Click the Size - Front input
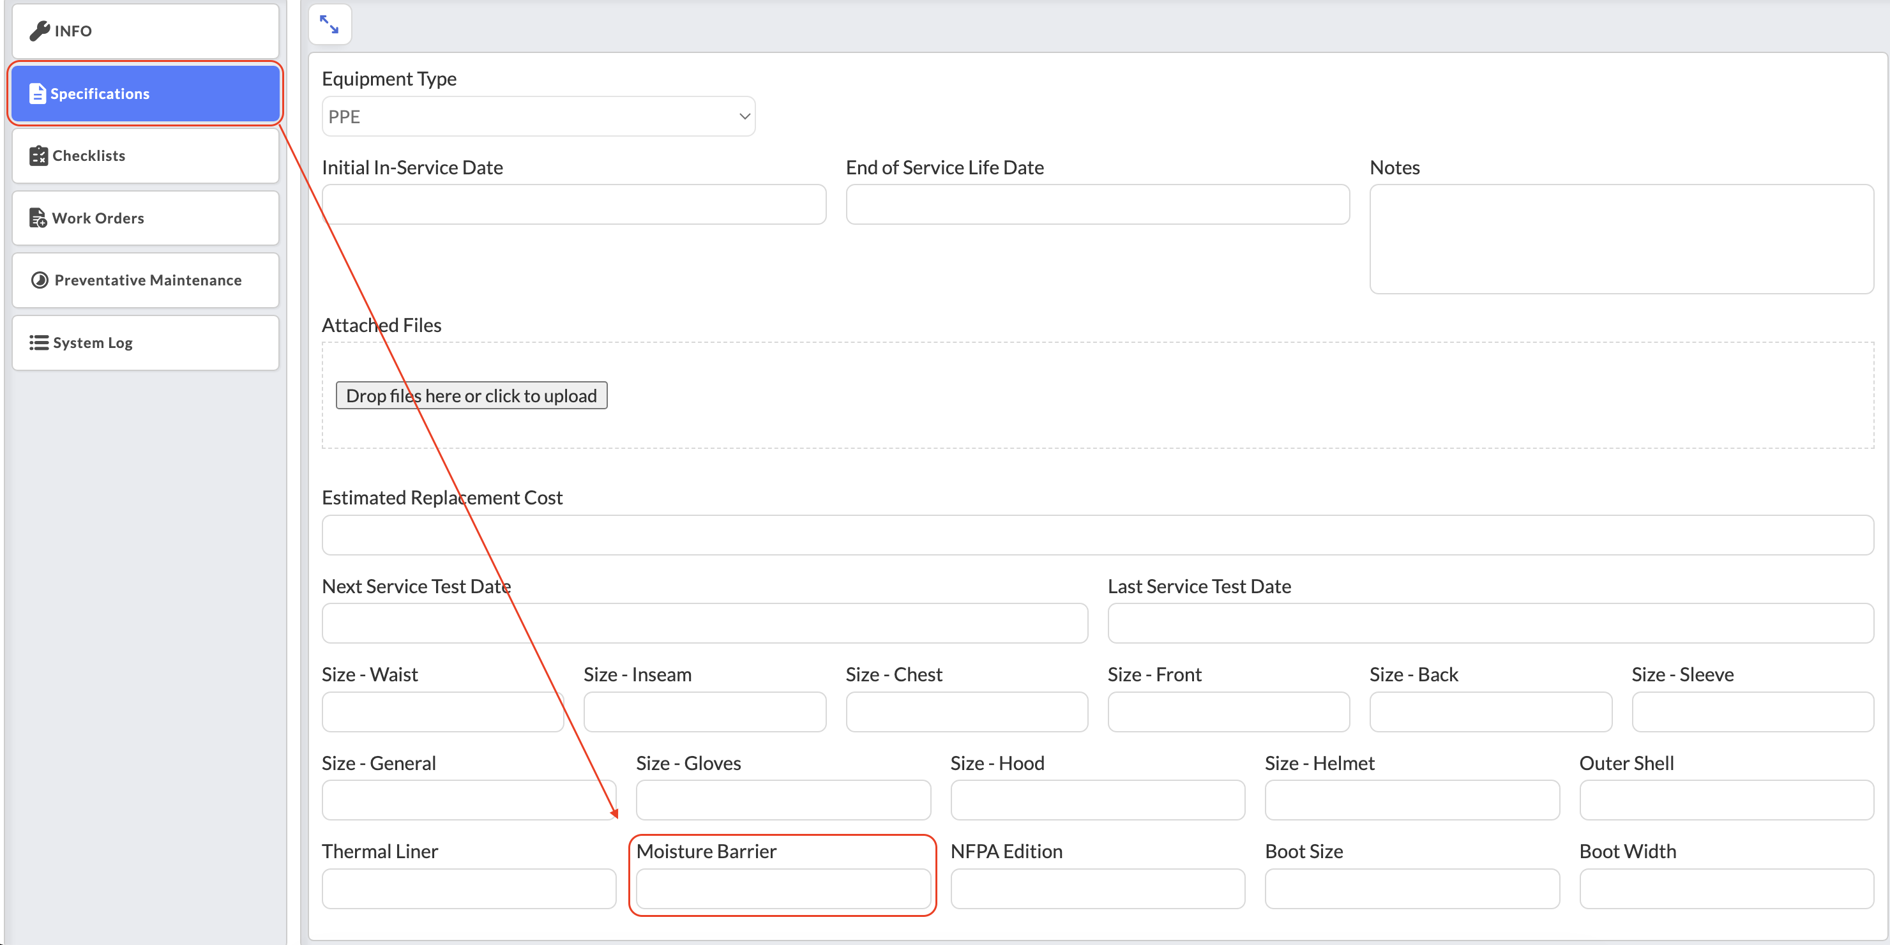 pyautogui.click(x=1228, y=712)
